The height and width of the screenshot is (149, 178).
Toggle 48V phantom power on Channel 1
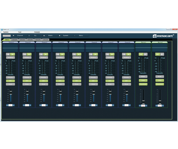pos(10,80)
